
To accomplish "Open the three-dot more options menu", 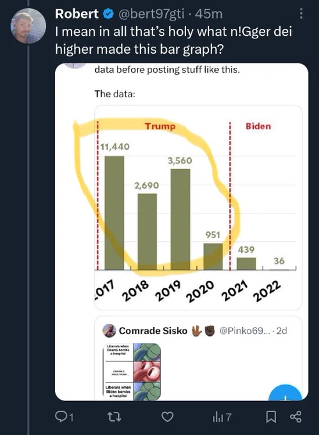I will point(301,13).
